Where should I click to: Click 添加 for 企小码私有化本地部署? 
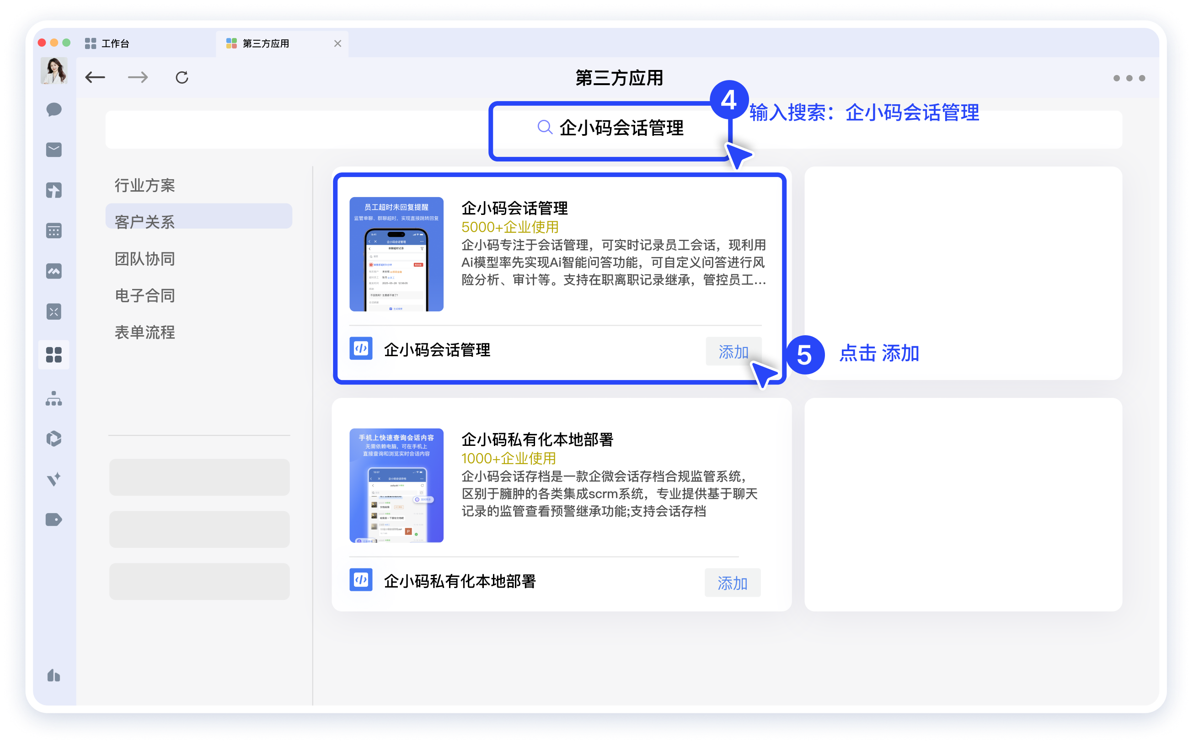[733, 583]
